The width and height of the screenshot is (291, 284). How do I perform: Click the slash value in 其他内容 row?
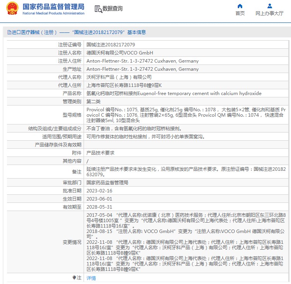pos(87,161)
